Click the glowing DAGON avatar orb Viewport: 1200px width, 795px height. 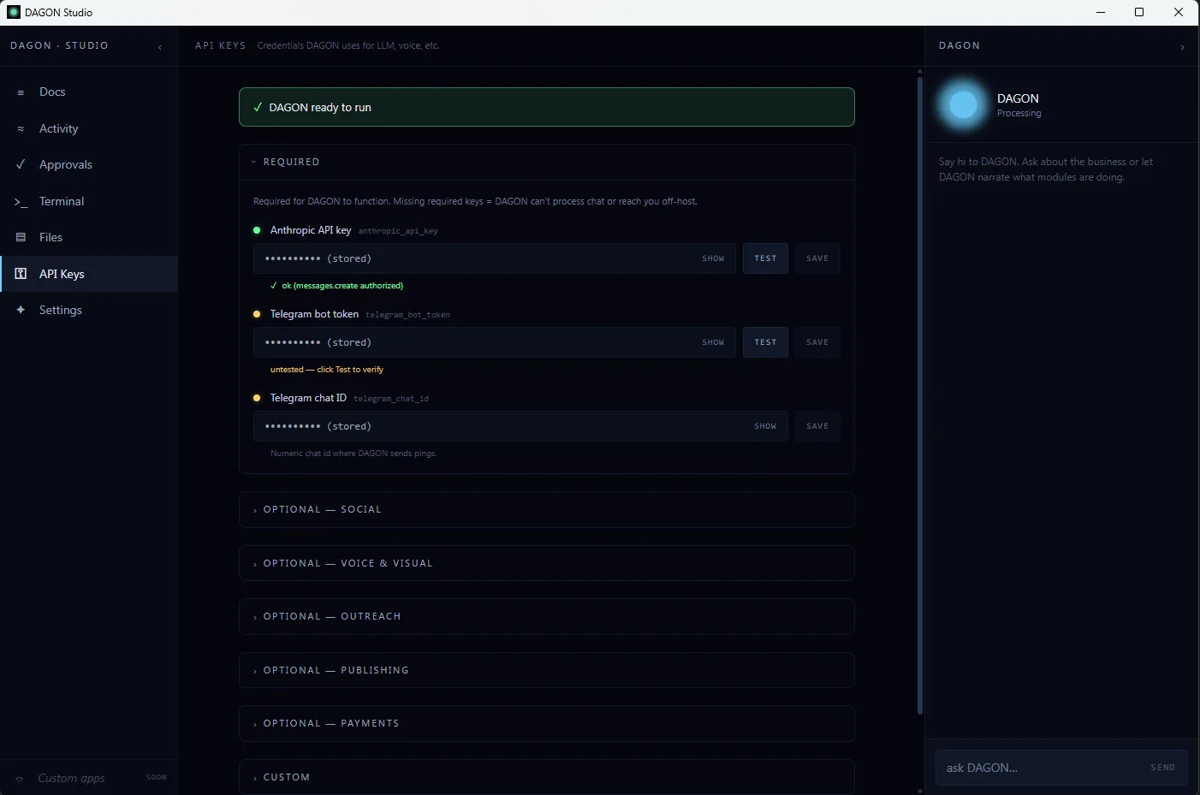[x=962, y=104]
